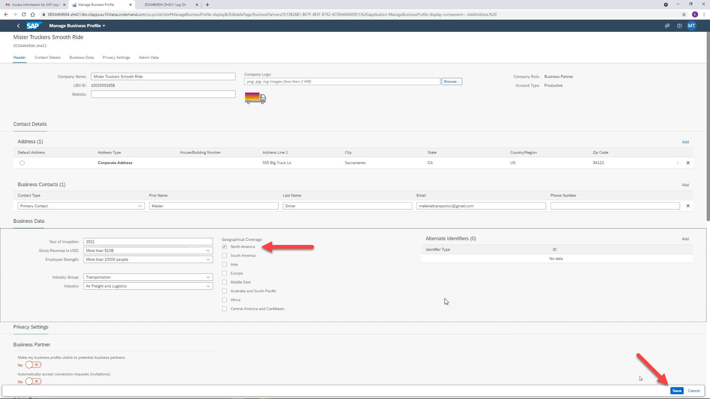Expand Industry dropdown
The height and width of the screenshot is (399, 710).
click(208, 286)
